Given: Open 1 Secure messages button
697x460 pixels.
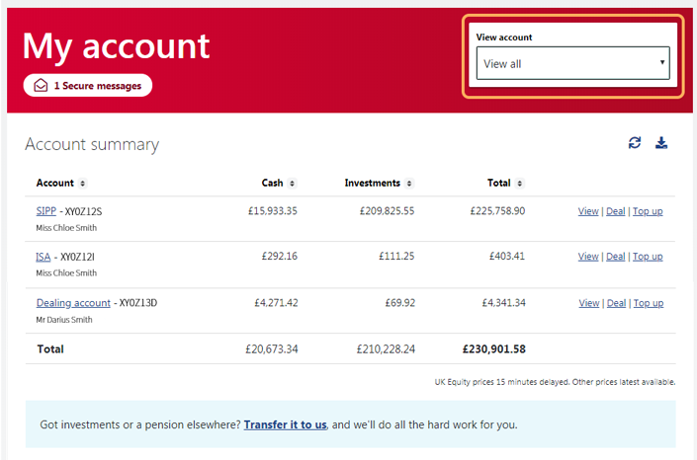Looking at the screenshot, I should pyautogui.click(x=88, y=86).
